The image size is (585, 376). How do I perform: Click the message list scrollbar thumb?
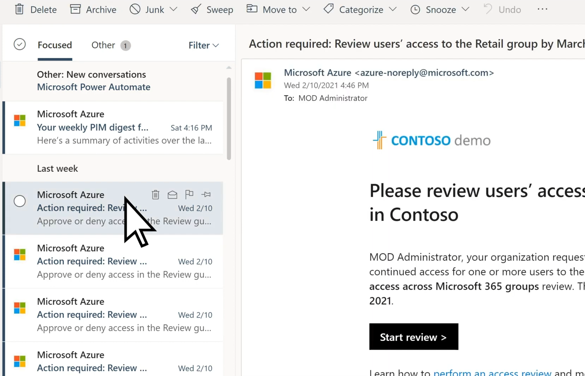click(229, 119)
